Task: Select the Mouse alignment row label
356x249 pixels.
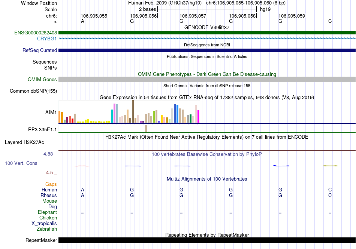Action: tap(49, 201)
